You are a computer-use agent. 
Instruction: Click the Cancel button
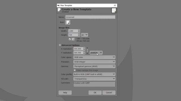(109, 93)
